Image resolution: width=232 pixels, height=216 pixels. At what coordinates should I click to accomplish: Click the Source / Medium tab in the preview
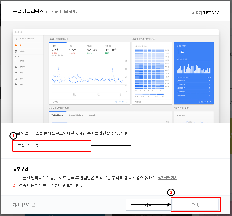76,115
